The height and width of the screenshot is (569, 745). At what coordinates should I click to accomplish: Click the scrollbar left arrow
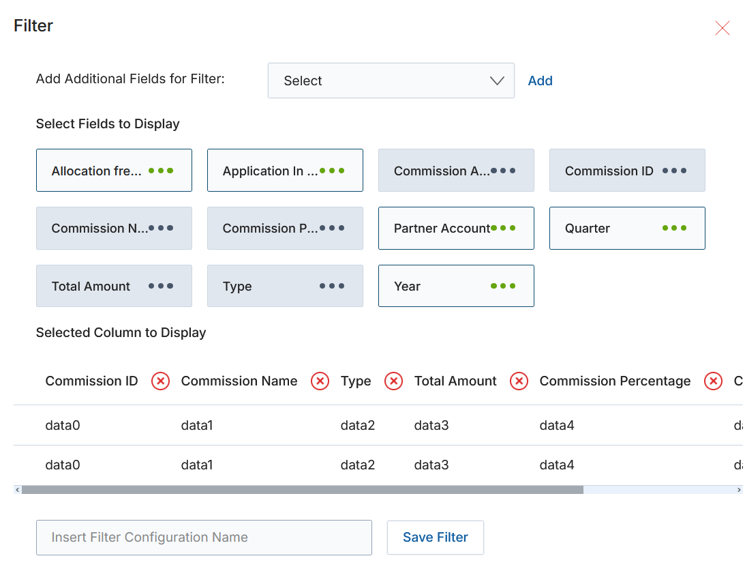click(18, 490)
